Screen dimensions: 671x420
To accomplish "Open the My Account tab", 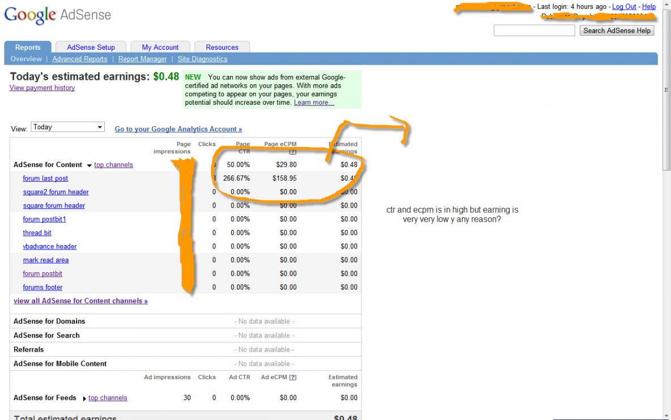I will [160, 47].
